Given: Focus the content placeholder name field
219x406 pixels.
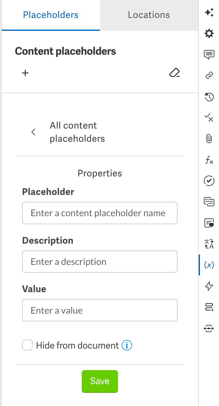Looking at the screenshot, I should tap(100, 213).
